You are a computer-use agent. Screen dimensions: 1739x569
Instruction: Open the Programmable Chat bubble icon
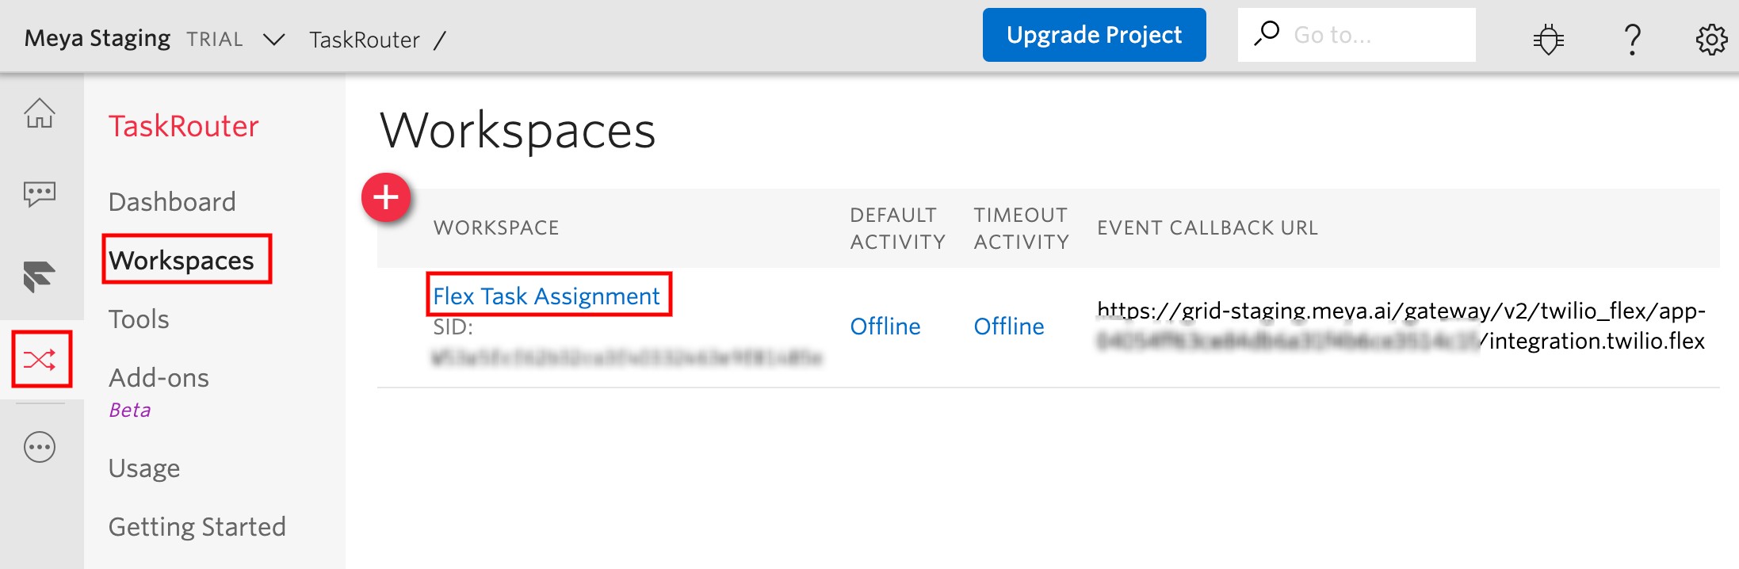click(x=40, y=194)
